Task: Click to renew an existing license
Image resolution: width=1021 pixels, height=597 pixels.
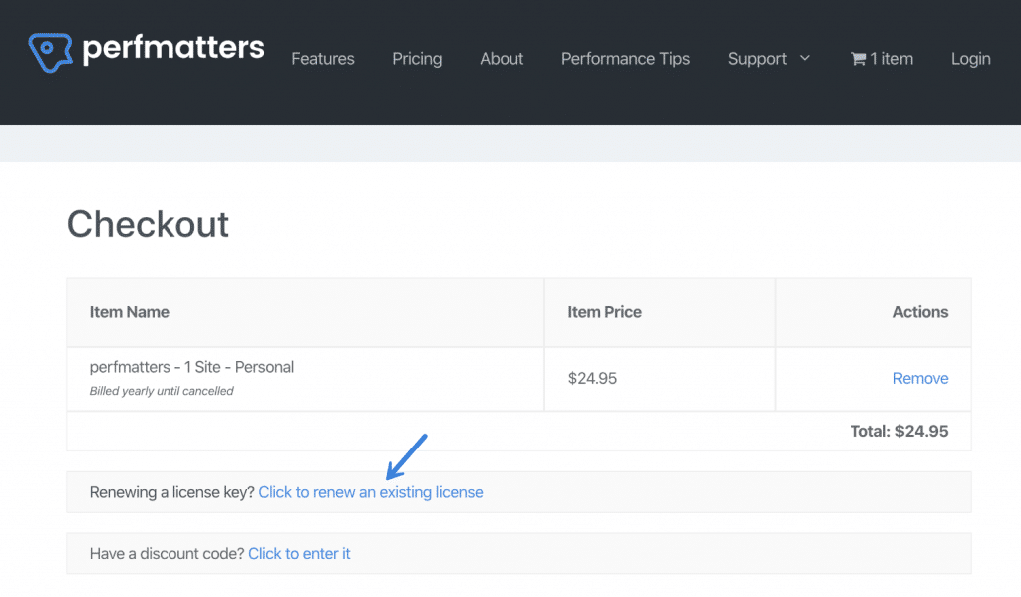Action: pyautogui.click(x=371, y=492)
